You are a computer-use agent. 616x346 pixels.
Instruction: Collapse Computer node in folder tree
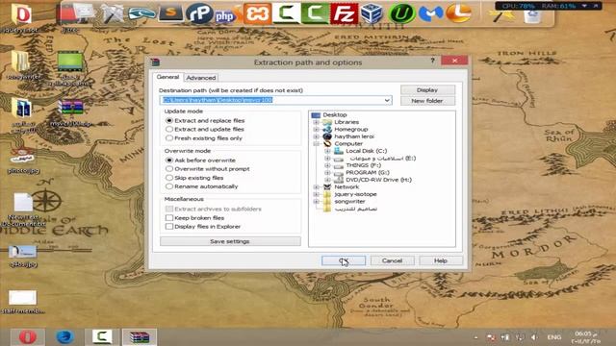[317, 143]
